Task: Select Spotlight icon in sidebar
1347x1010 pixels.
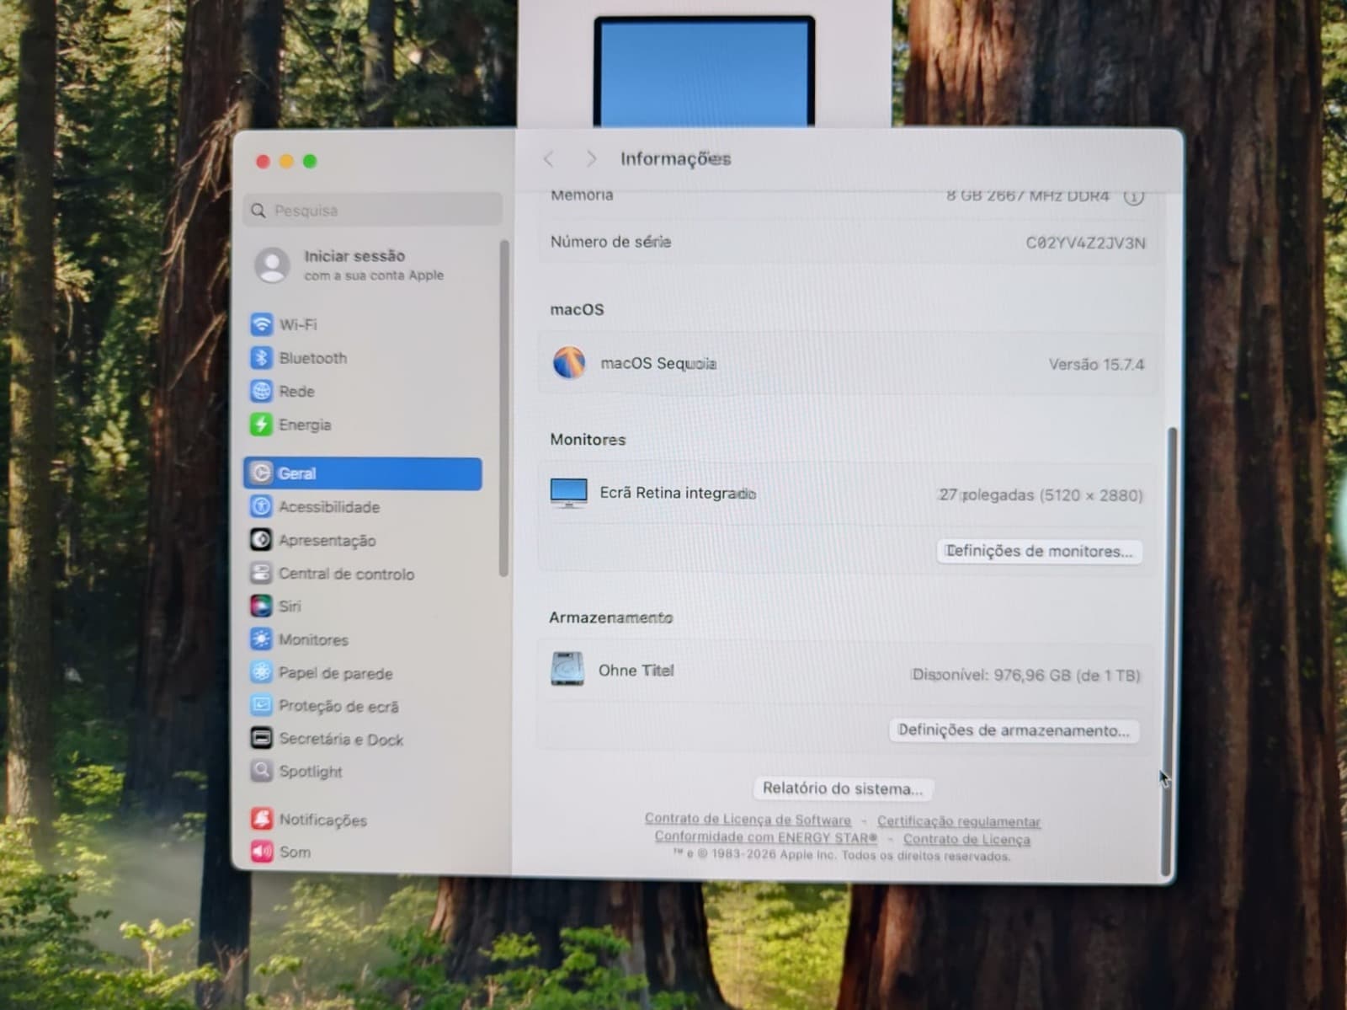Action: (261, 771)
